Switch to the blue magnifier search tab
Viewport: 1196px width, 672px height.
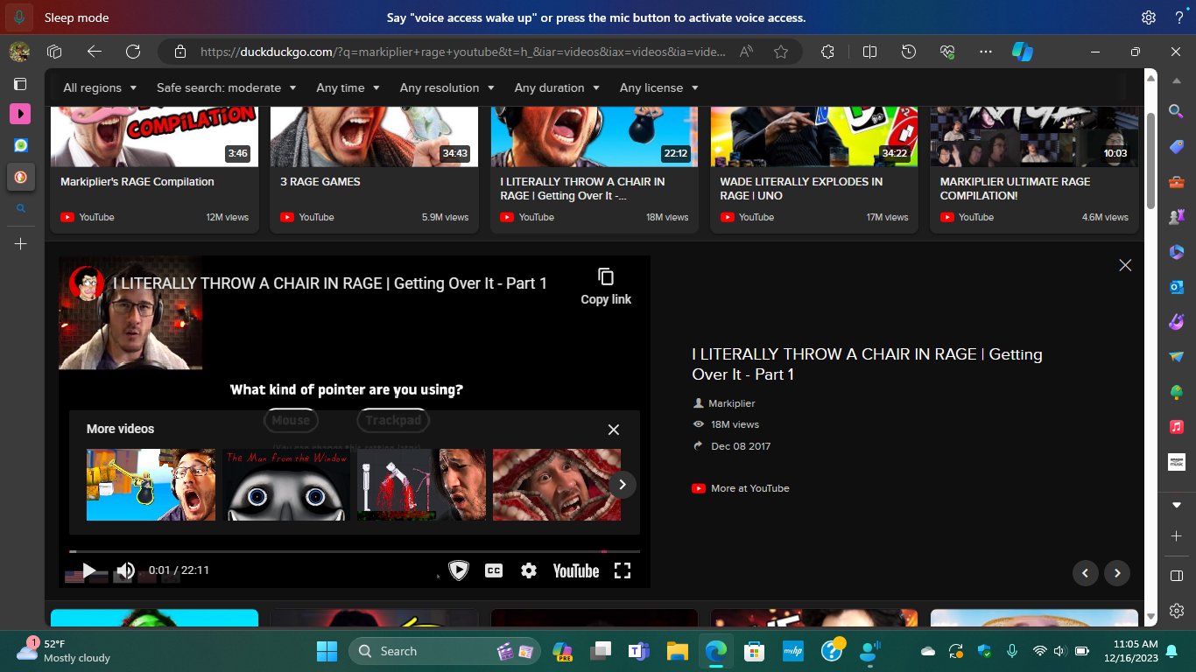[x=20, y=208]
